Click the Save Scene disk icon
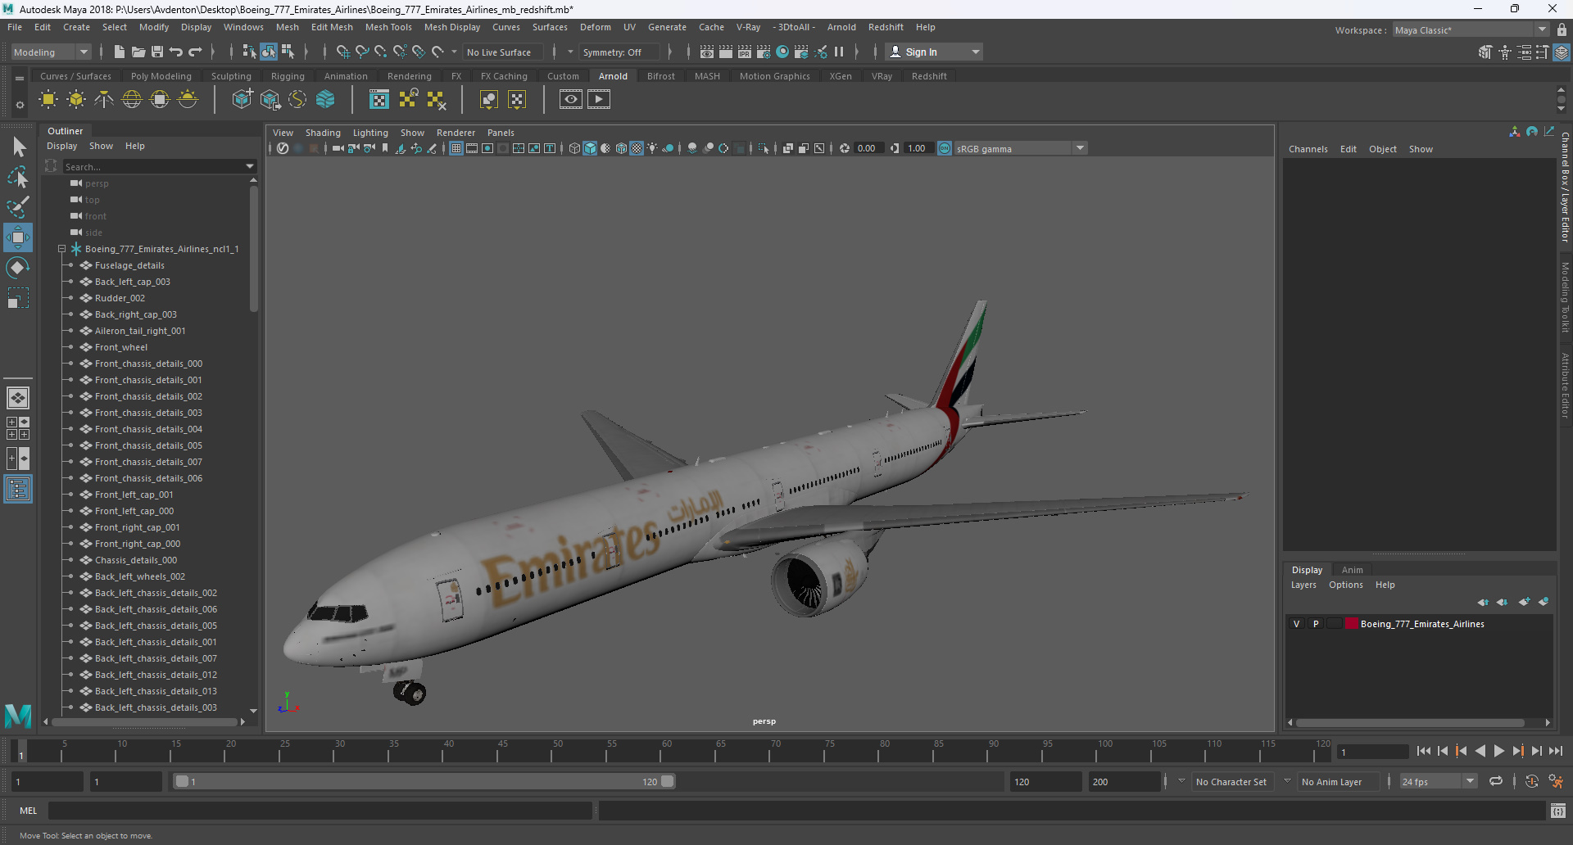 click(157, 52)
